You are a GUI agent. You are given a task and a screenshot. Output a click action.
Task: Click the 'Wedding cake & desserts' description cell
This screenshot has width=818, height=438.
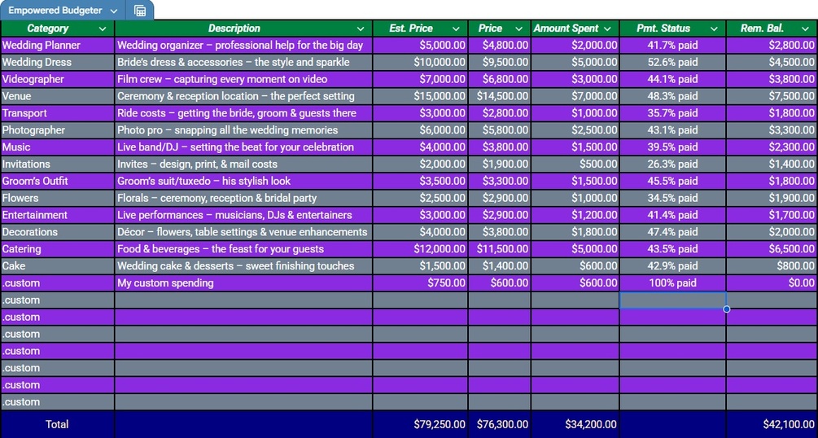(243, 265)
